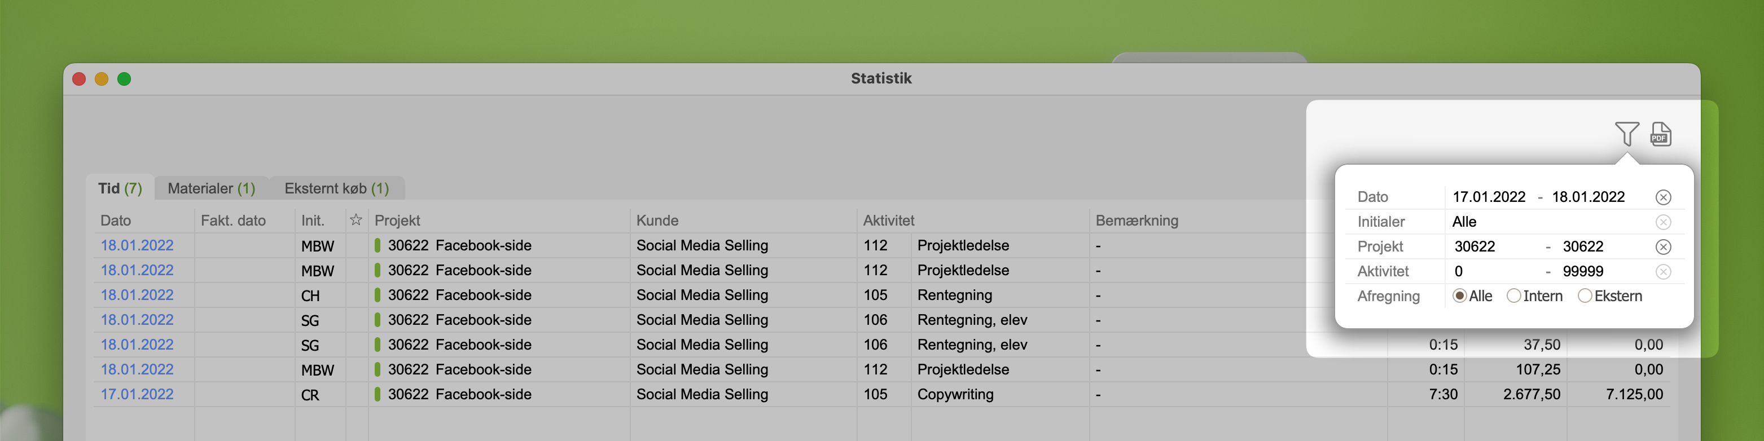The height and width of the screenshot is (441, 1764).
Task: Click the red window close button
Action: point(79,79)
